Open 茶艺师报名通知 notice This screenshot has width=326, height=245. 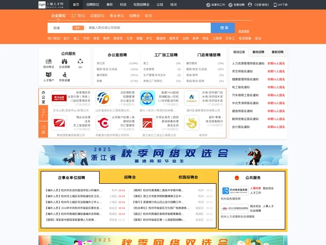(242, 71)
